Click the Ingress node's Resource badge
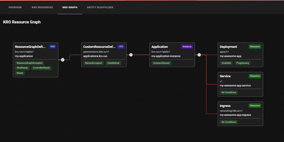Image resolution: width=284 pixels, height=142 pixels. tap(255, 106)
